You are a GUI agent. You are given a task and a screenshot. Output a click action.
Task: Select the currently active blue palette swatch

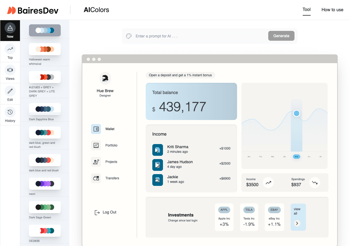[x=45, y=30]
